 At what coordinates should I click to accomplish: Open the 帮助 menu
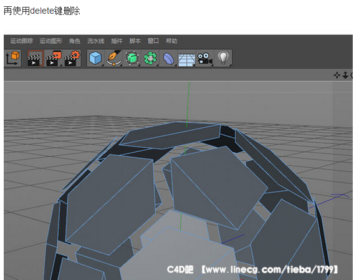tap(171, 41)
